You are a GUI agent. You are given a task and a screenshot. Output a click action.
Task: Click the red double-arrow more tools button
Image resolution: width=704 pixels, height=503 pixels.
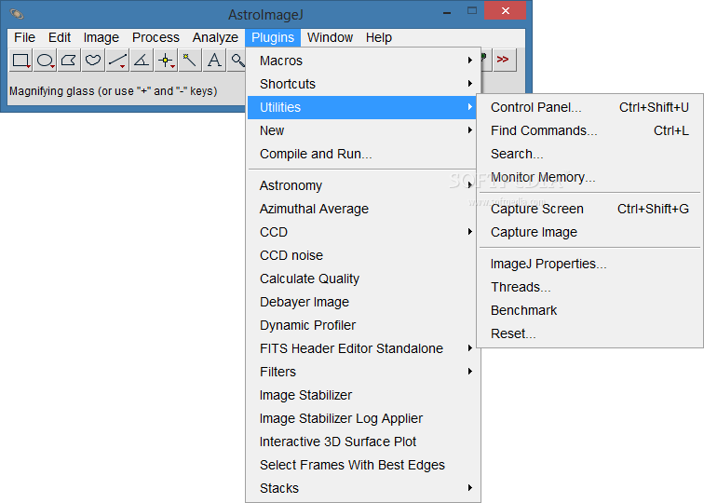504,60
